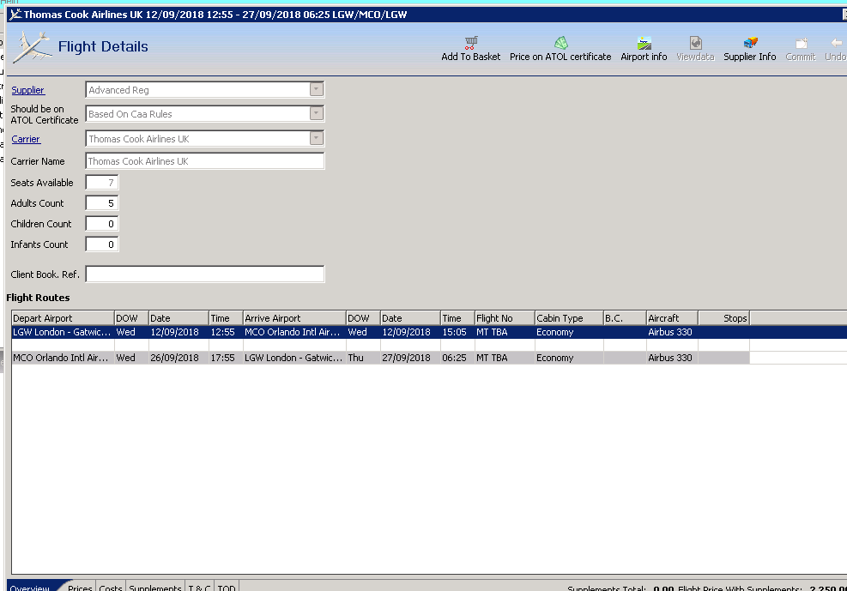This screenshot has width=847, height=591.
Task: Click the Client Book. Ref. input field
Action: tap(205, 274)
